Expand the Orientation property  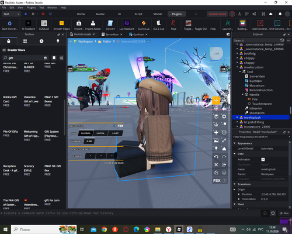pos(239,199)
